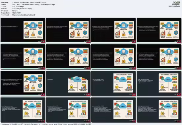
Task: Select the frame stamped 00:00:12
Action: click(x=114, y=30)
